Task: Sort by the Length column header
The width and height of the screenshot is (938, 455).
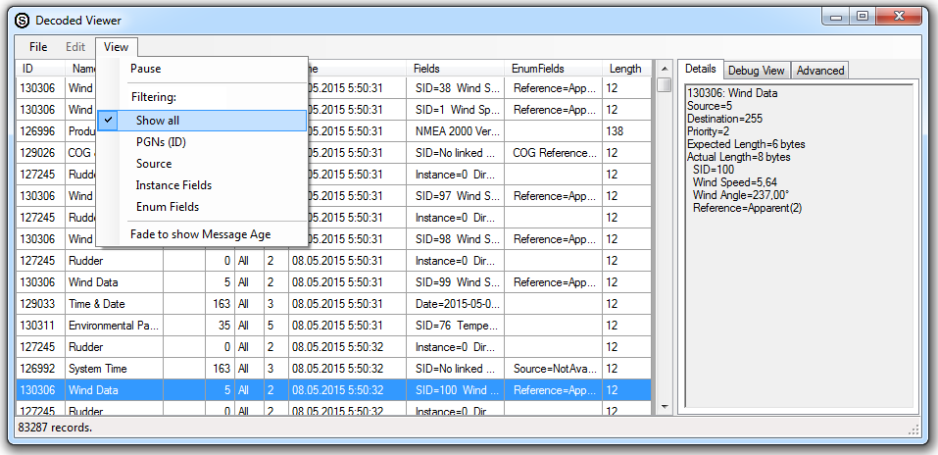Action: click(625, 69)
